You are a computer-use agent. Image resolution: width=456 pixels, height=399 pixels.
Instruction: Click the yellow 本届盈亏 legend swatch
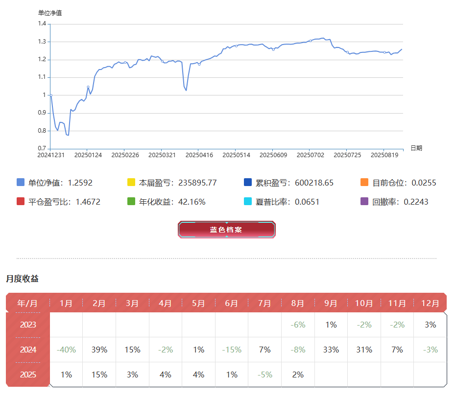click(131, 183)
